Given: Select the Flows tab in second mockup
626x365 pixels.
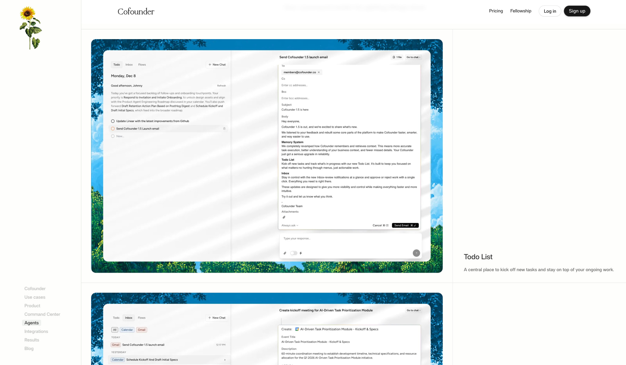Looking at the screenshot, I should click(142, 318).
